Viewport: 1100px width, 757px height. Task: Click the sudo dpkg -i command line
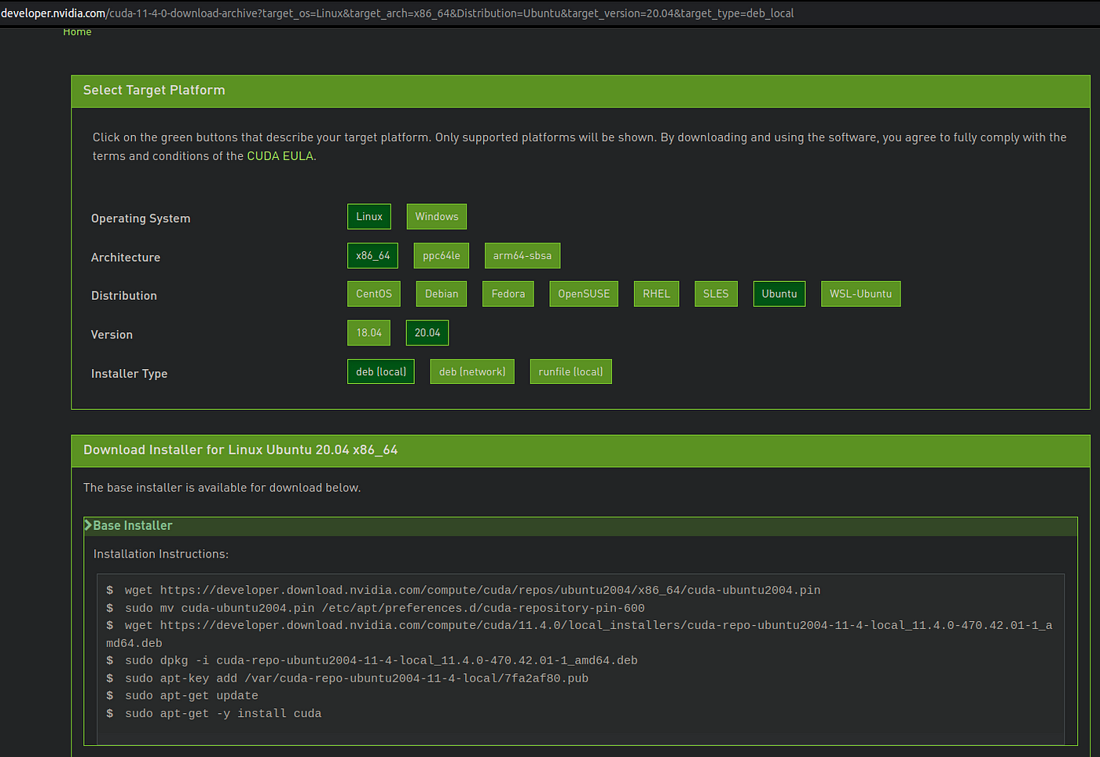point(372,661)
